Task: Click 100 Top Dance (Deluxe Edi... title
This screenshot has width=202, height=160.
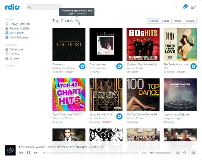Action: 143,114
